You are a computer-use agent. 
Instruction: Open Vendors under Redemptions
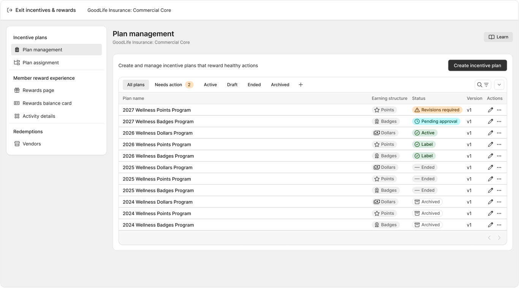pos(57,144)
